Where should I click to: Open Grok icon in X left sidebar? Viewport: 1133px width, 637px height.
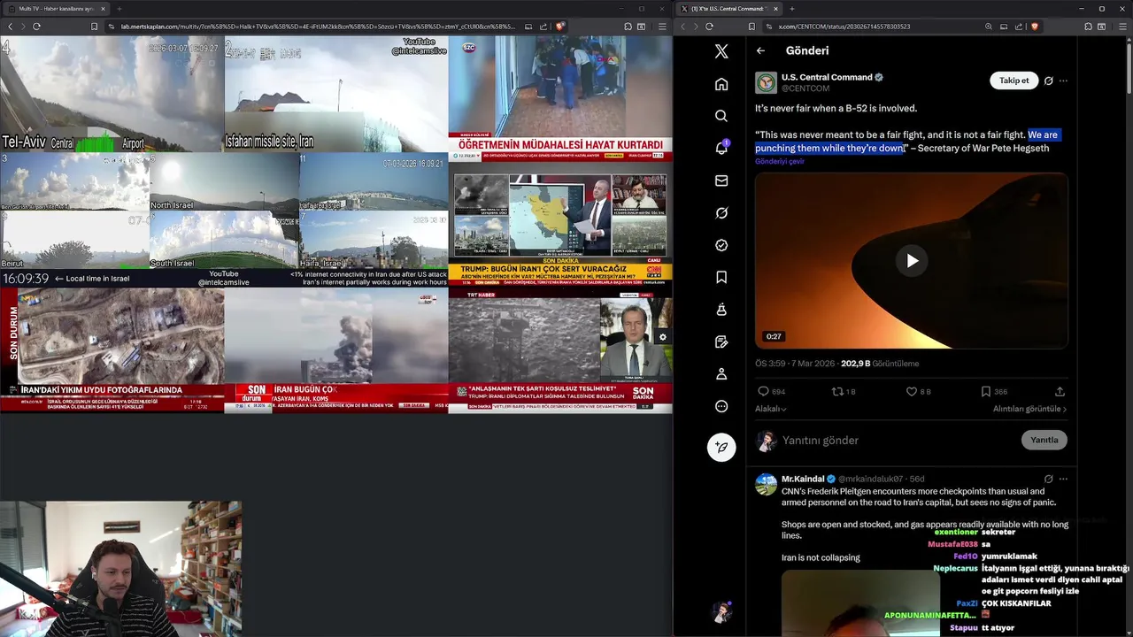(x=721, y=213)
